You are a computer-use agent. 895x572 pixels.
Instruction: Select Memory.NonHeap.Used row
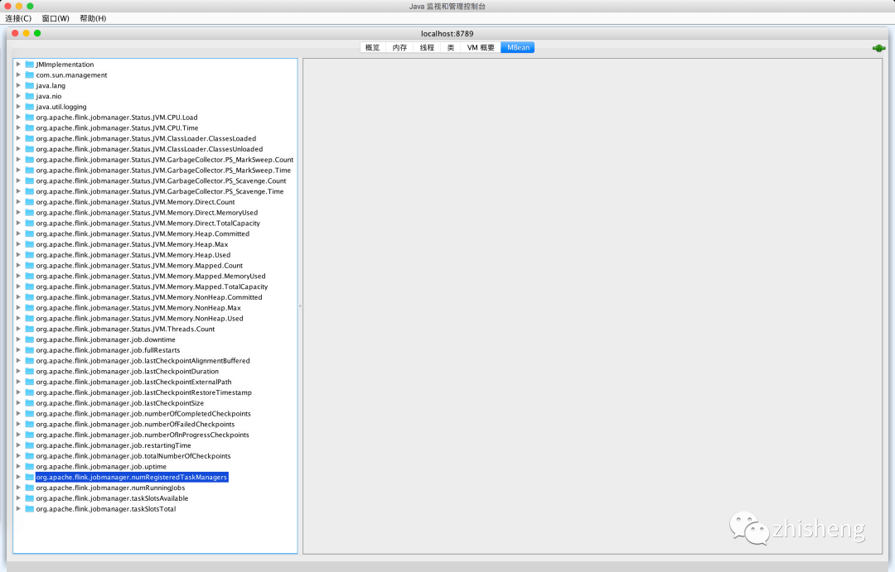tap(139, 318)
